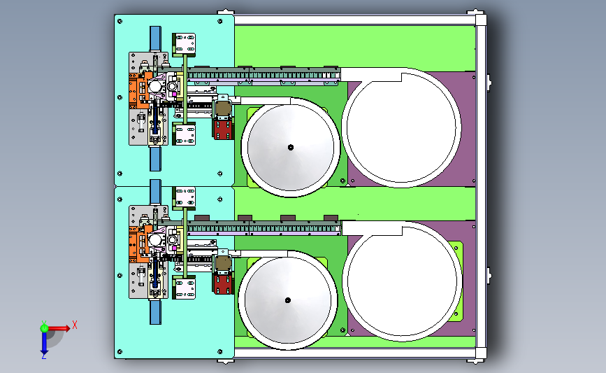Select the lower small feeder bowl center hole
This screenshot has width=606, height=373.
(287, 300)
